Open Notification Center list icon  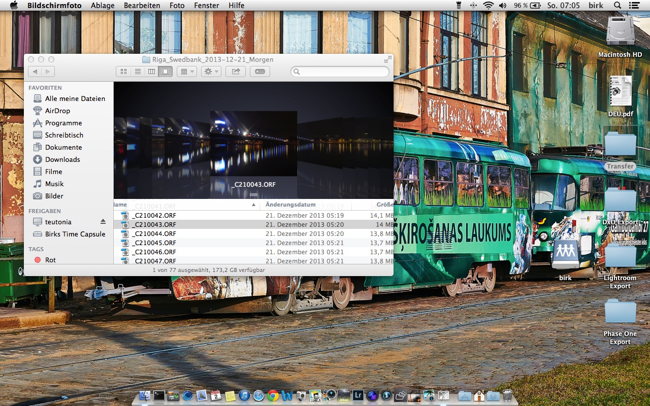click(x=633, y=6)
